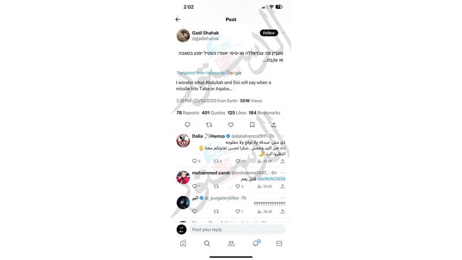
Task: Open Messages envelope icon
Action: tap(279, 243)
